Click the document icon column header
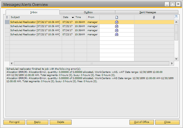 click(x=117, y=17)
